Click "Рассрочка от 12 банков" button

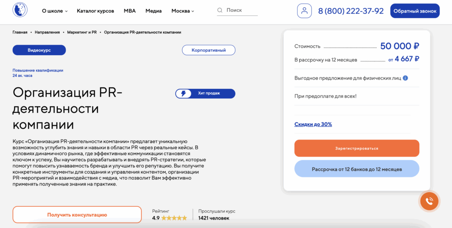click(357, 169)
